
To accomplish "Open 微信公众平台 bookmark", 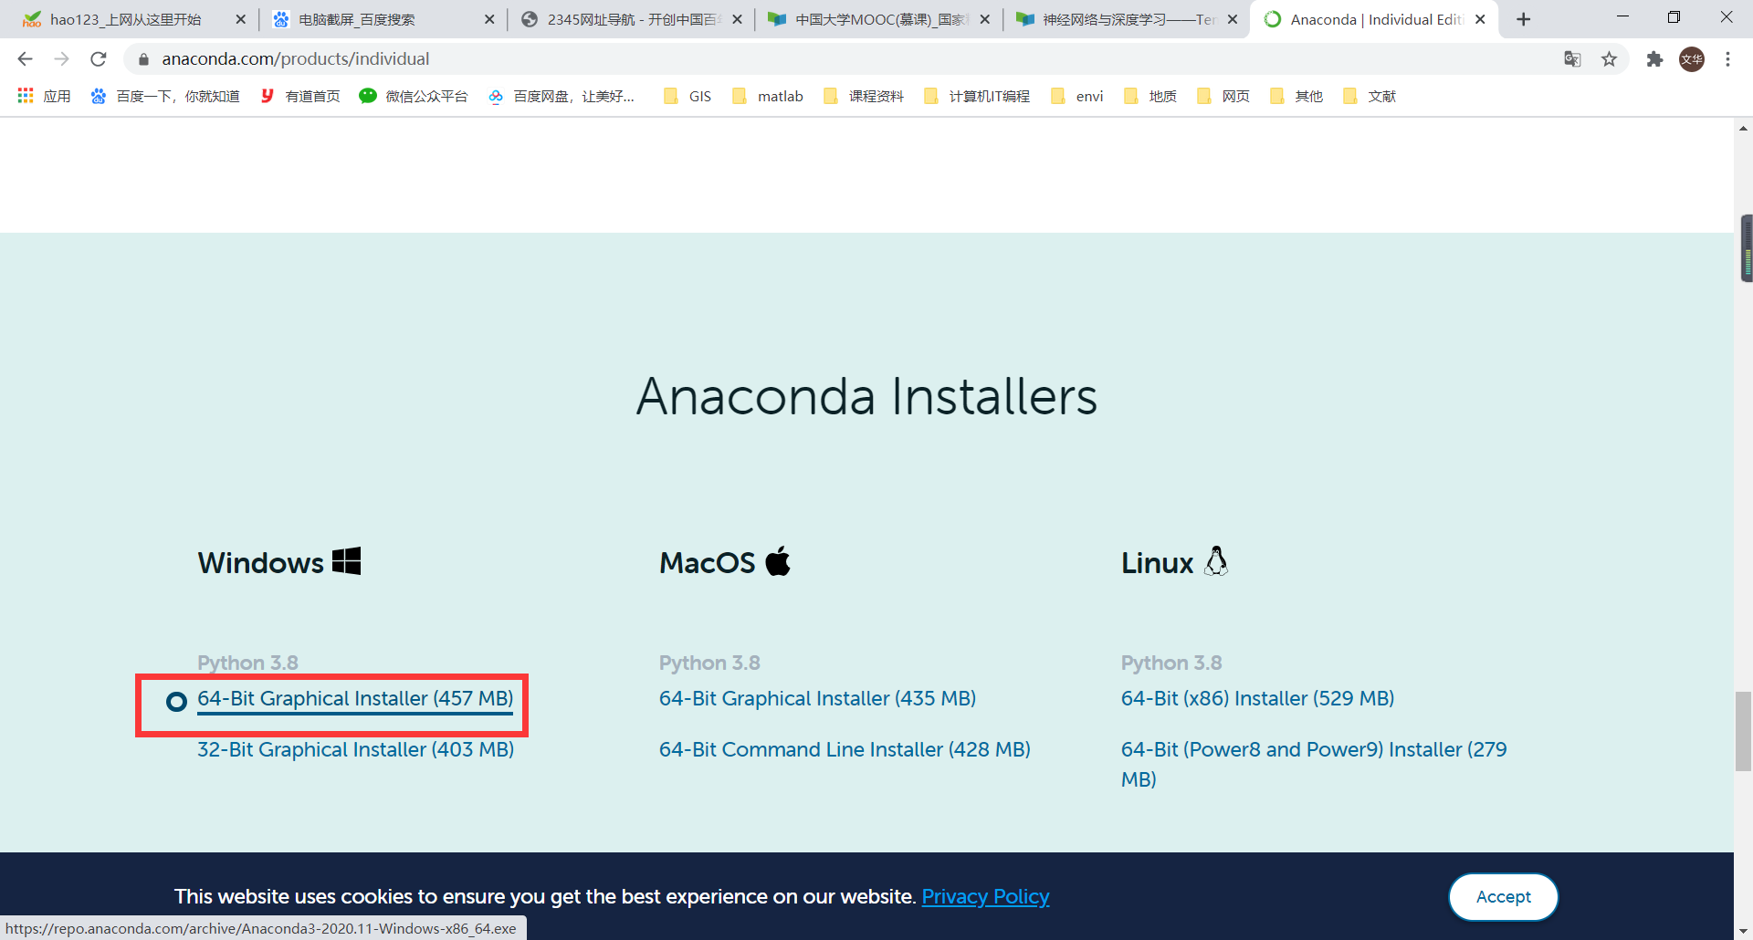I will [414, 96].
